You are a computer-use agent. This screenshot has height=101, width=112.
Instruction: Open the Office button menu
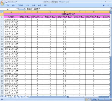2,3
